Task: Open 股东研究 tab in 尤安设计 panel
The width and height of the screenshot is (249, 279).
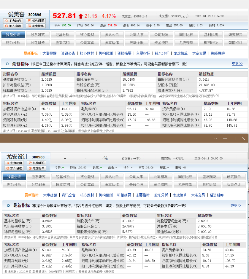Action: click(39, 177)
